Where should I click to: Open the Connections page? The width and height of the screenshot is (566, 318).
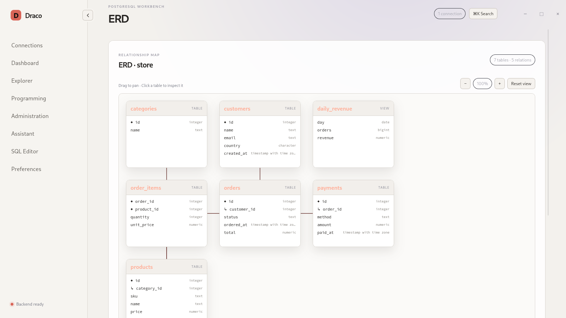pos(27,45)
